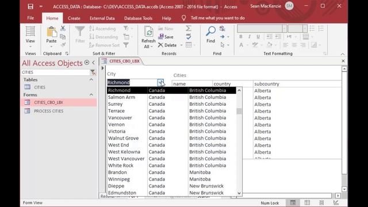Switch to Datasheet View in status bar
The height and width of the screenshot is (207, 368).
[307, 202]
